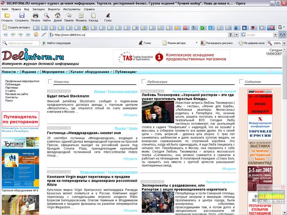Expand the Режим автора dropdown arrow
The image size is (287, 215).
[x=197, y=43]
